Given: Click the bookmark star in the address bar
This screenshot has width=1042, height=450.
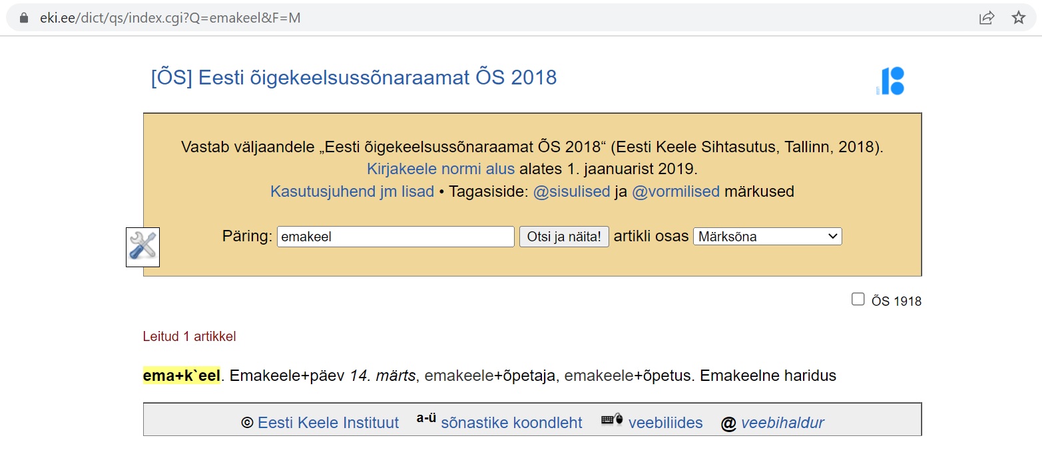Looking at the screenshot, I should (x=1019, y=18).
